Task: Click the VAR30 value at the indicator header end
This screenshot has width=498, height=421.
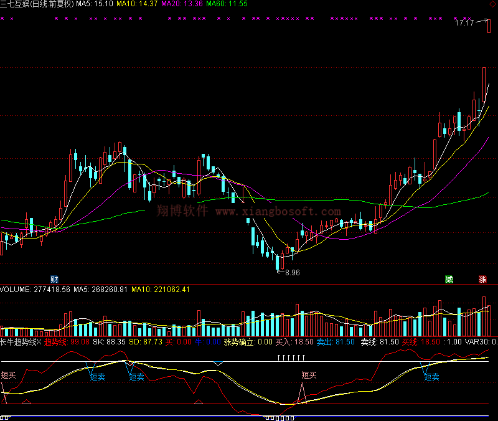Action: click(481, 342)
